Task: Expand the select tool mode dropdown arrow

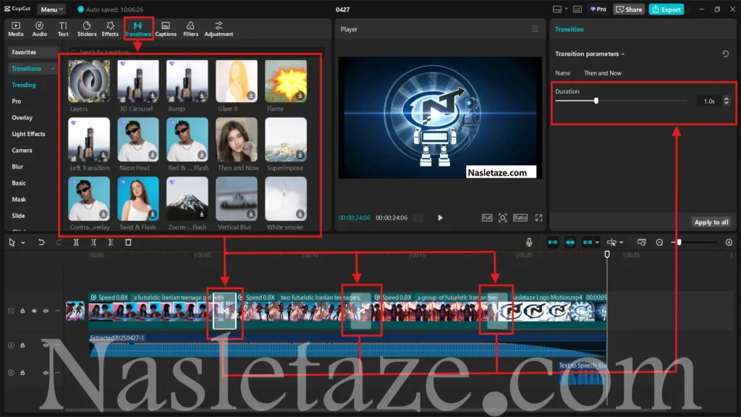Action: coord(22,243)
